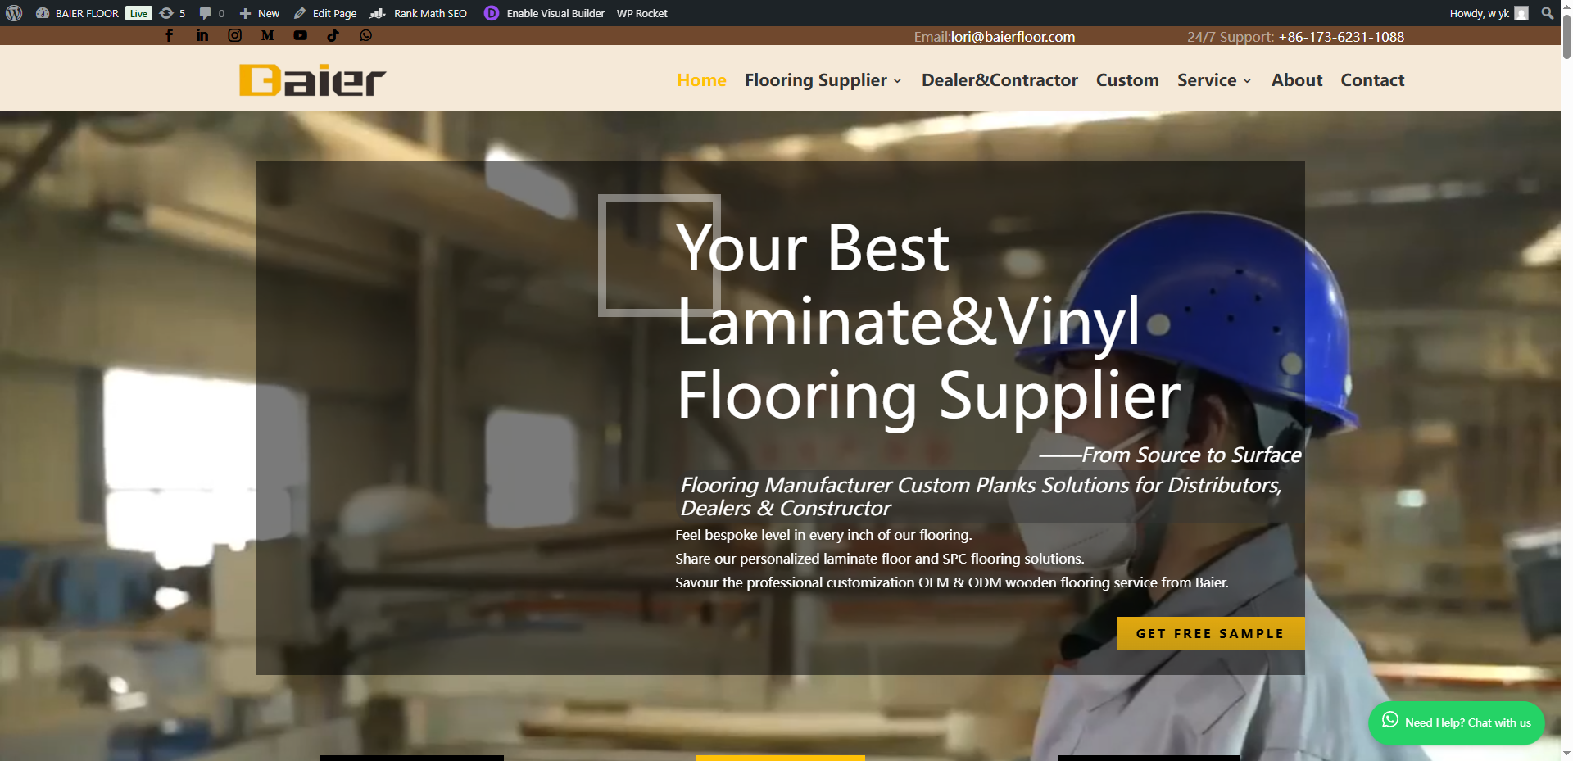Open the Facebook social icon
Image resolution: width=1573 pixels, height=761 pixels.
(x=170, y=35)
